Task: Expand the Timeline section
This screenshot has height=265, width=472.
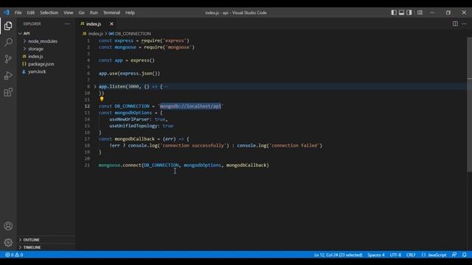Action: click(x=46, y=247)
